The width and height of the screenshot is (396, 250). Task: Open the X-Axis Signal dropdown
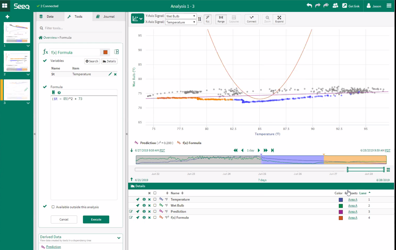point(181,22)
